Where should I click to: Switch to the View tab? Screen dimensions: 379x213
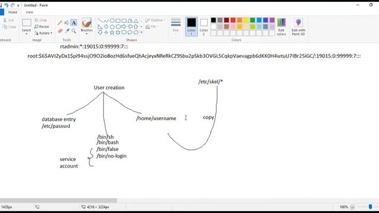(x=29, y=12)
